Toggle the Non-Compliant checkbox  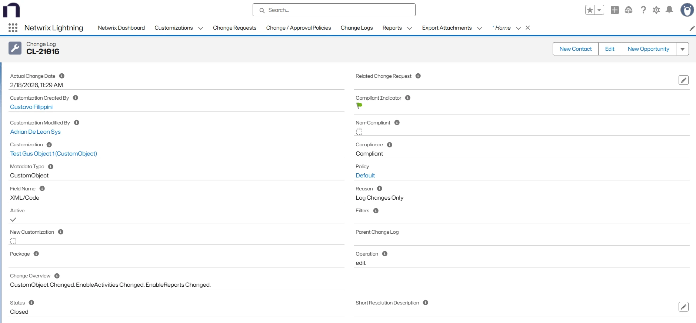point(359,132)
